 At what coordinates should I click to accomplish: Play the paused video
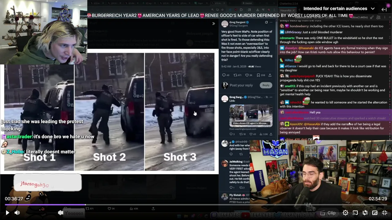click(x=7, y=213)
